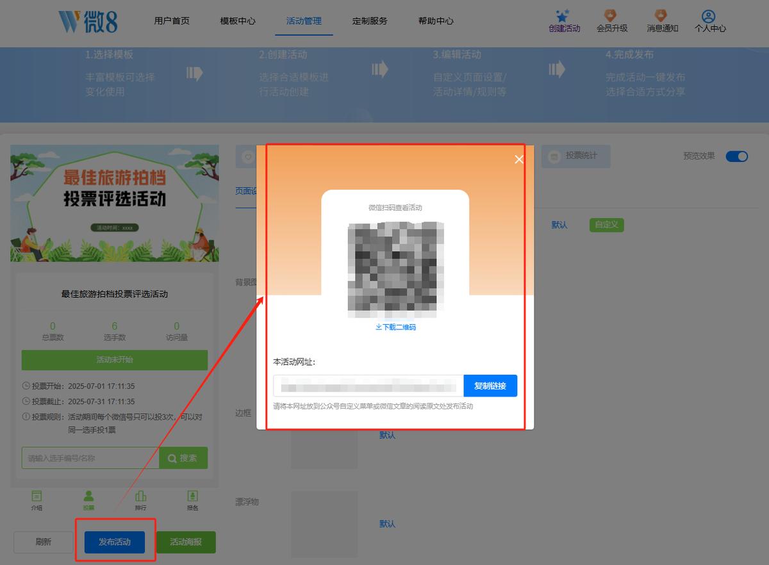Open 定制服务 in the navigation
This screenshot has width=769, height=565.
pyautogui.click(x=370, y=20)
